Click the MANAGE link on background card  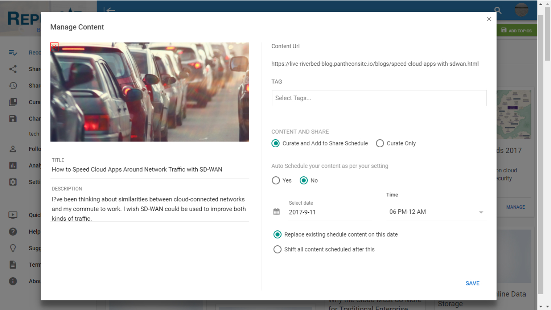(515, 207)
